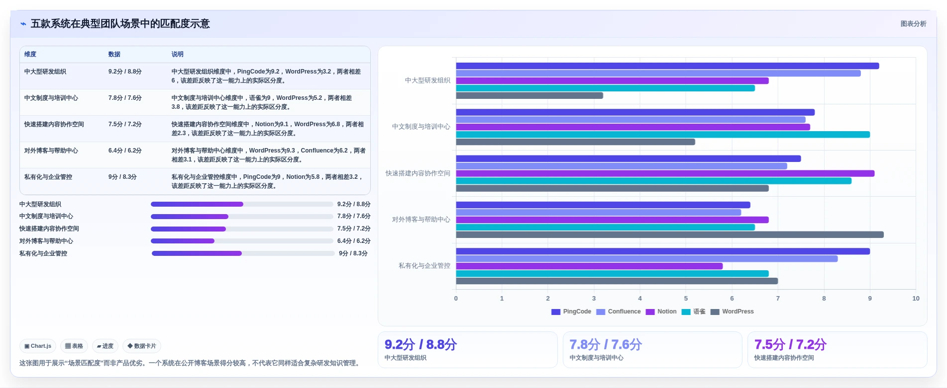Screen dimensions: 947x388
Task: Click the blue icon beside the chart title
Action: click(23, 24)
